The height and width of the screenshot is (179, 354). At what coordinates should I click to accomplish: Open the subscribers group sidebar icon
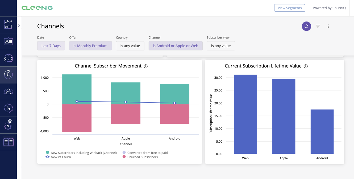(8, 92)
